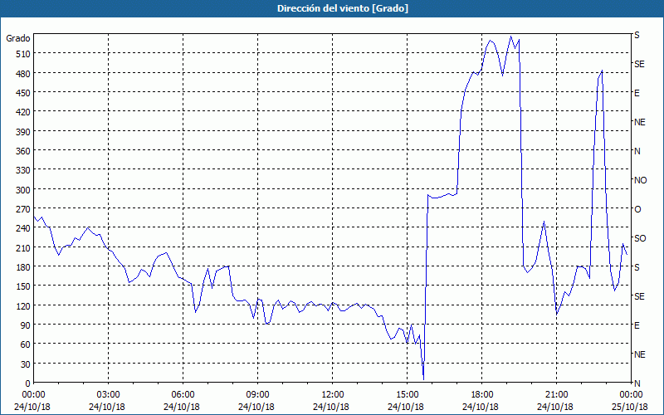Select the SO compass label on right axis
Image resolution: width=664 pixels, height=415 pixels.
pos(640,238)
